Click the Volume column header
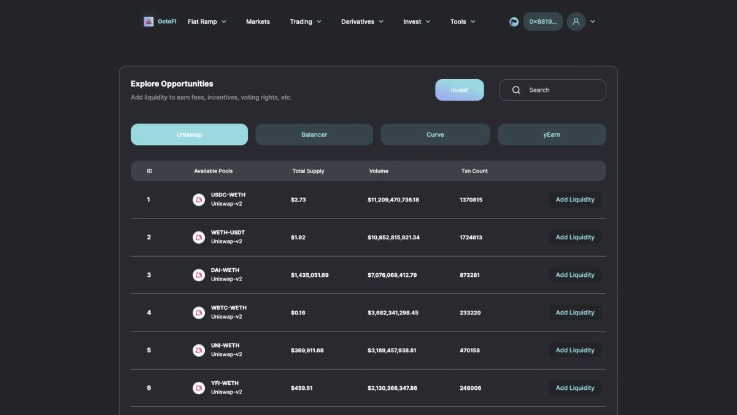Viewport: 737px width, 415px height. (379, 171)
